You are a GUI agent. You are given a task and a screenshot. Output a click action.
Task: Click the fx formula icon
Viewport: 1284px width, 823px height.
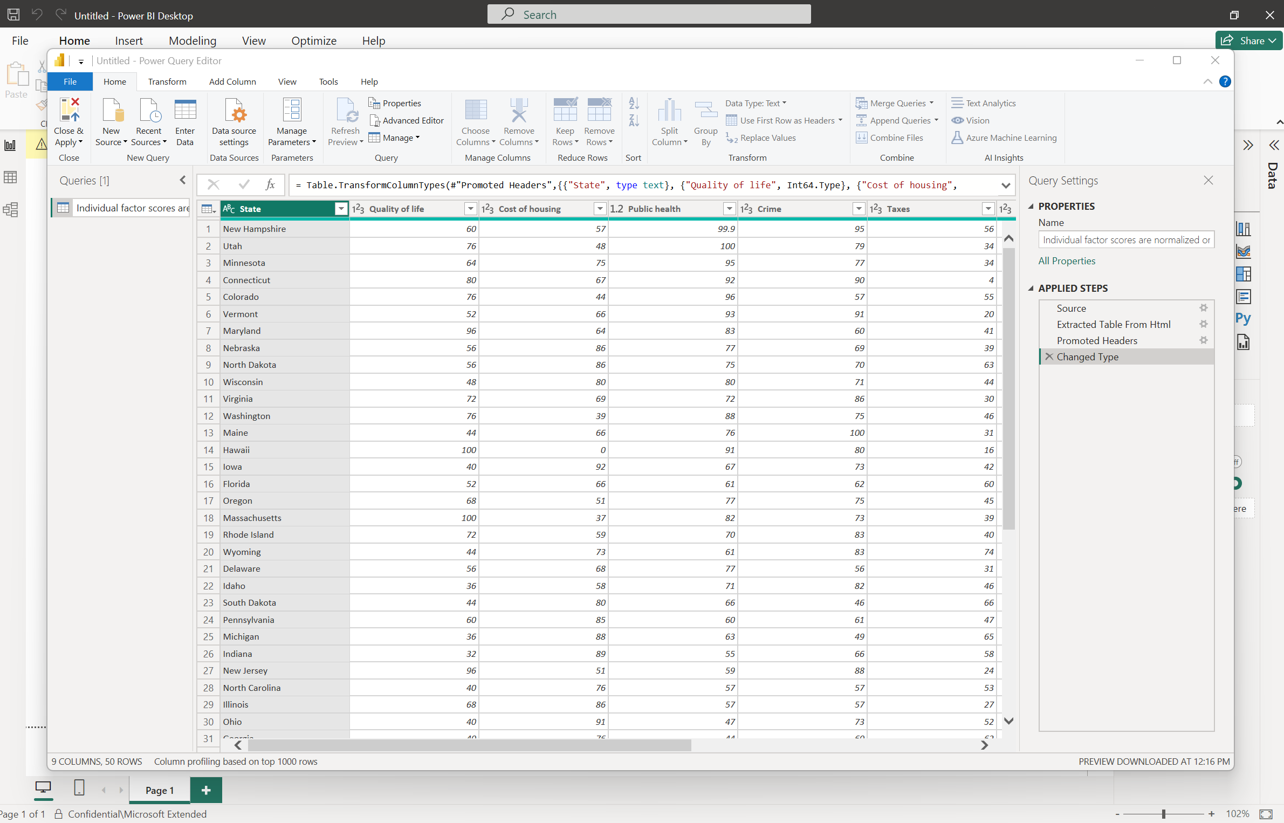pos(270,185)
